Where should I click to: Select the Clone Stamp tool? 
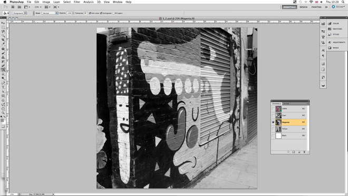click(3, 57)
